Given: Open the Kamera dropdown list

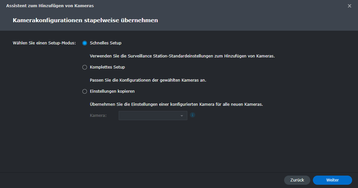Looking at the screenshot, I should pos(153,116).
